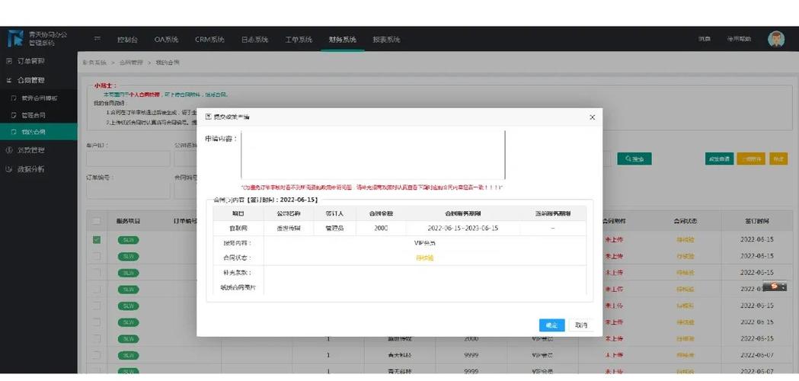The width and height of the screenshot is (799, 381).
Task: Open the 工单系统 top menu
Action: point(299,40)
